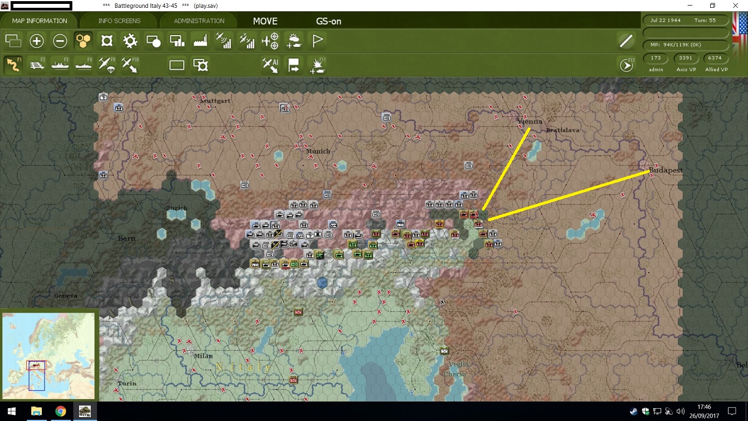Open the MAP INFORMATION tab

(x=40, y=21)
